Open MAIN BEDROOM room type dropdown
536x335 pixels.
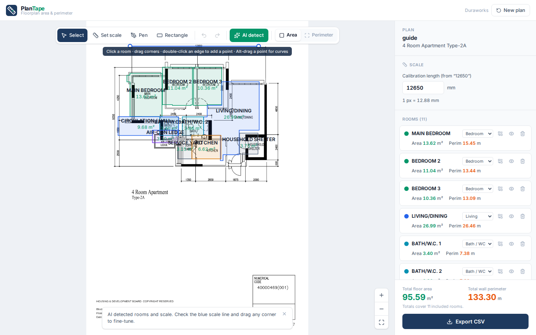478,134
